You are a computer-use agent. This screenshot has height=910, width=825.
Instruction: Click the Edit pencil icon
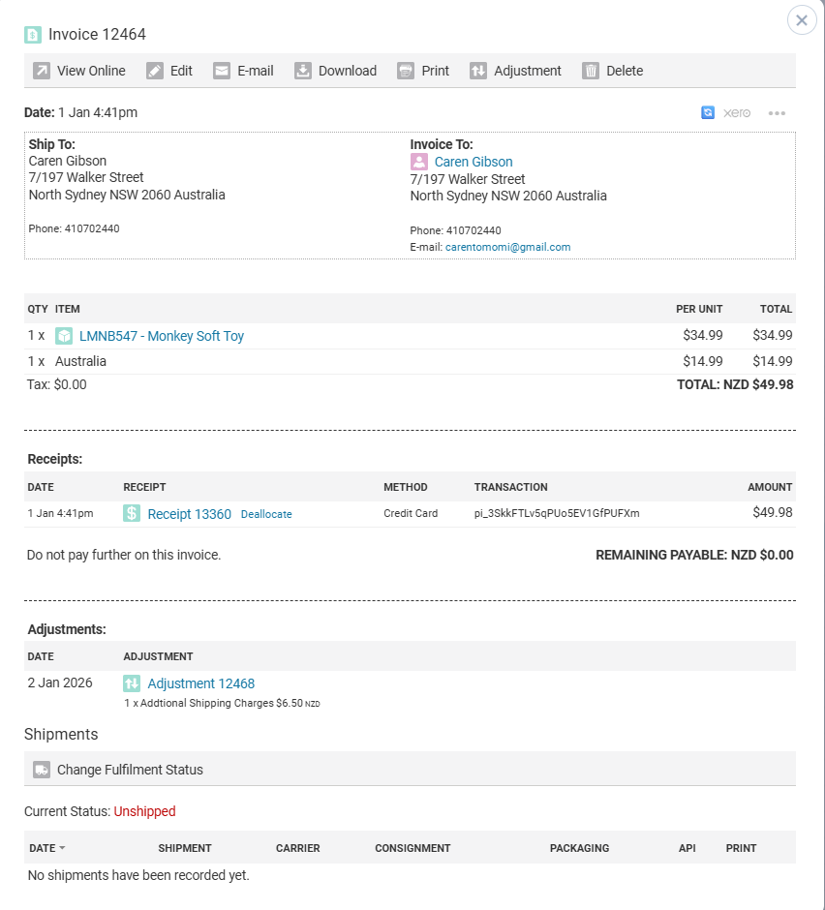pyautogui.click(x=155, y=71)
